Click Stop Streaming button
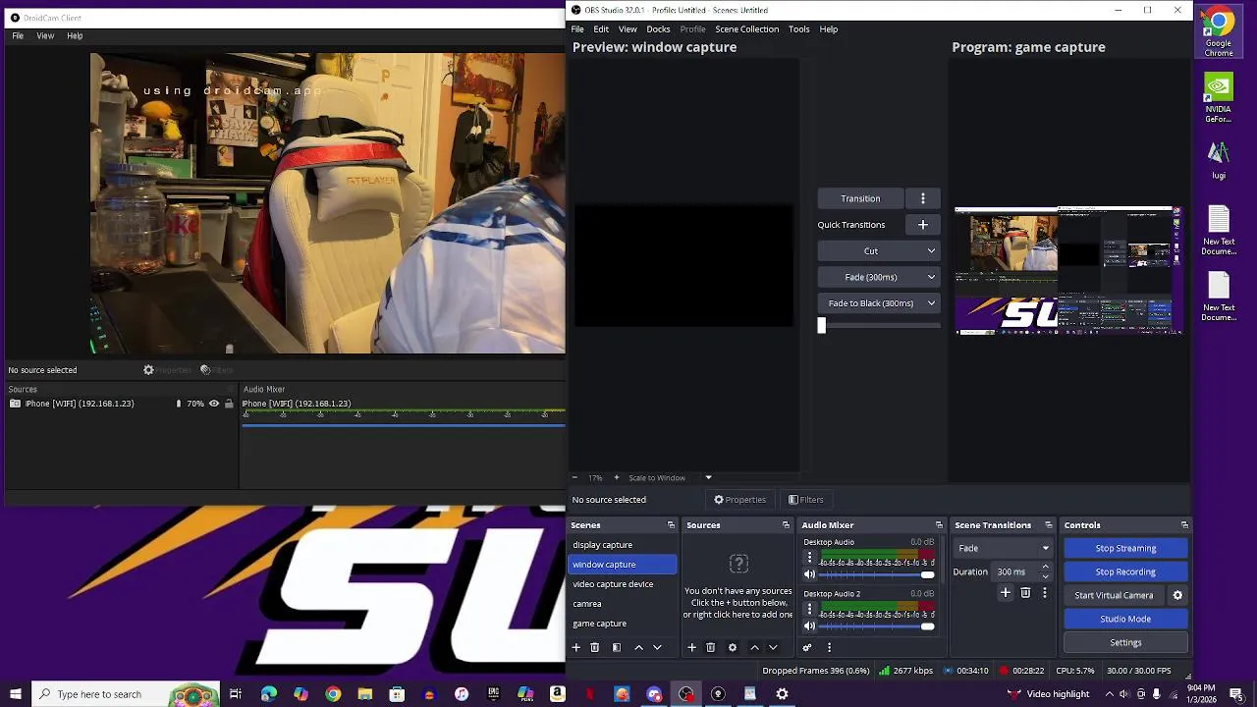This screenshot has height=707, width=1257. click(x=1125, y=548)
